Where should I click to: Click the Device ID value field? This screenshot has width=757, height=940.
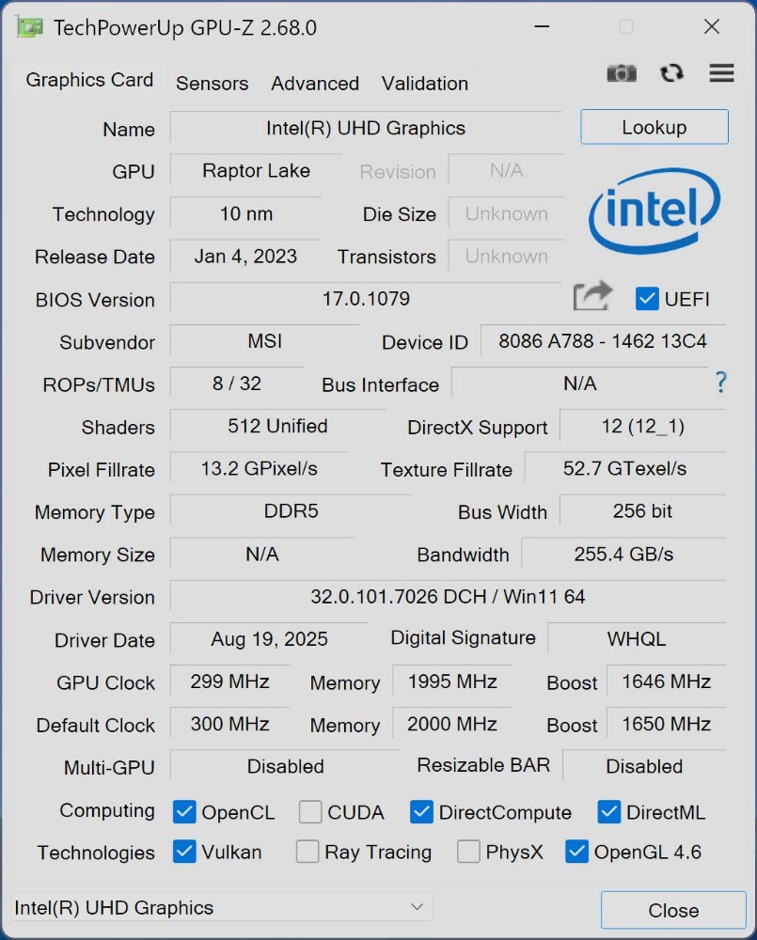(603, 341)
